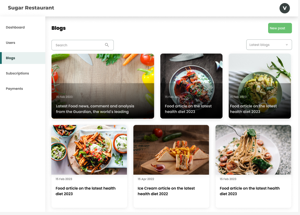Expand the Latest blogs dropdown arrow
This screenshot has width=300, height=215.
point(287,45)
